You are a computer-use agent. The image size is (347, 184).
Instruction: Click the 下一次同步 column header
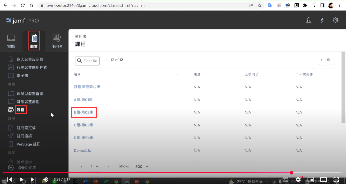(x=304, y=74)
